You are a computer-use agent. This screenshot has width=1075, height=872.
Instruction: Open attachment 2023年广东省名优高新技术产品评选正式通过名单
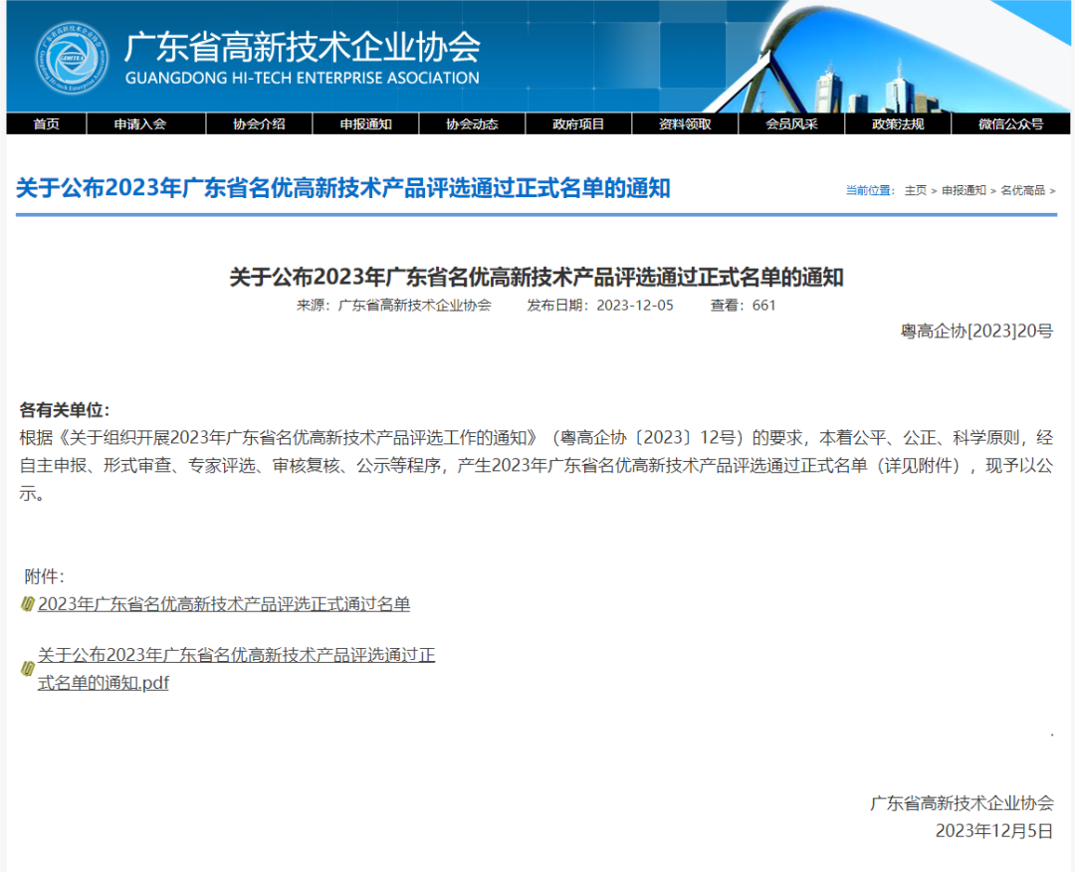[x=224, y=604]
